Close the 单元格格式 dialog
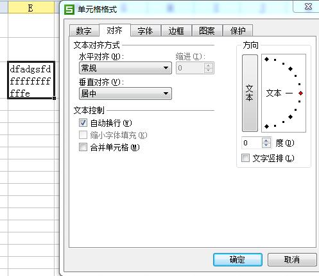This screenshot has width=319, height=276. 308,6
